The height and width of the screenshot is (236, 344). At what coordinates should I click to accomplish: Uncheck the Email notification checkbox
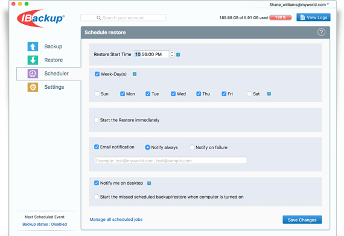97,147
